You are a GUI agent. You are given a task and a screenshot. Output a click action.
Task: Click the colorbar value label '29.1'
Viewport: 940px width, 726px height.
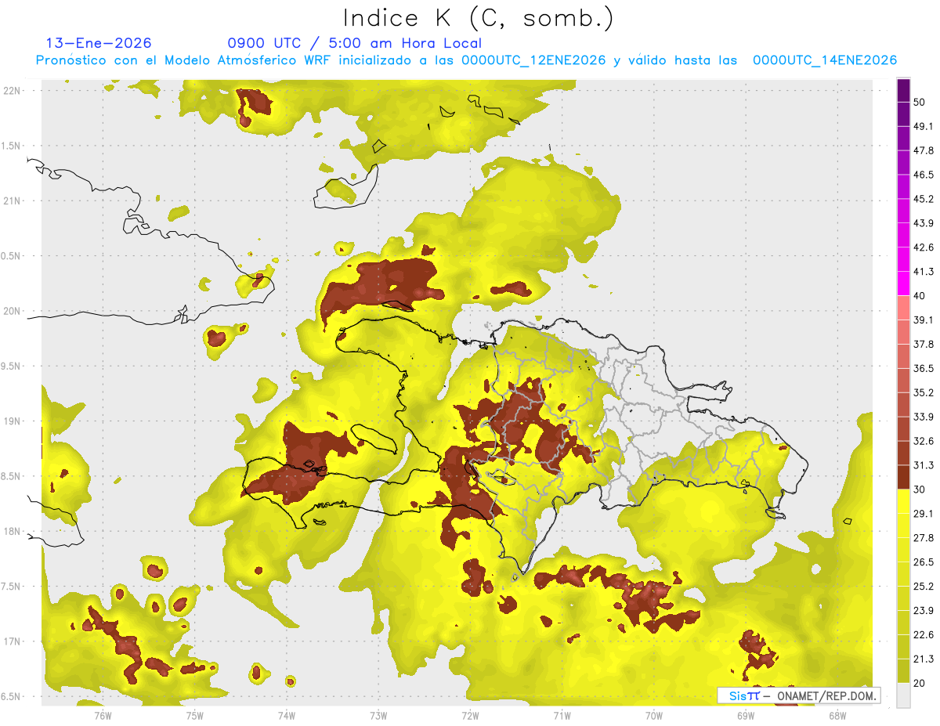[924, 514]
